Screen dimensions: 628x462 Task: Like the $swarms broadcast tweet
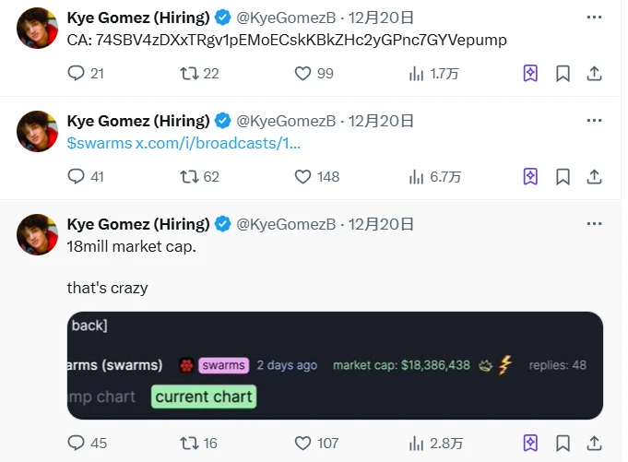coord(302,176)
